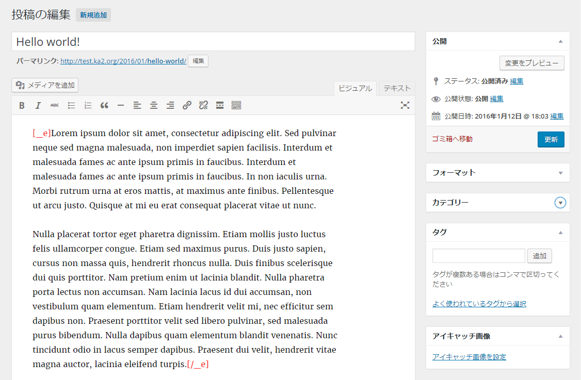Apply italic formatting

[x=38, y=106]
